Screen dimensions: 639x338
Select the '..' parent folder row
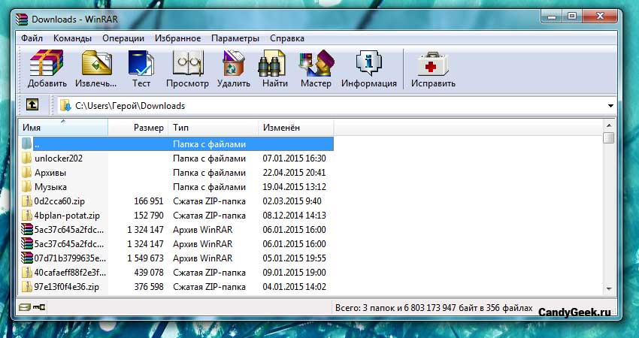177,143
